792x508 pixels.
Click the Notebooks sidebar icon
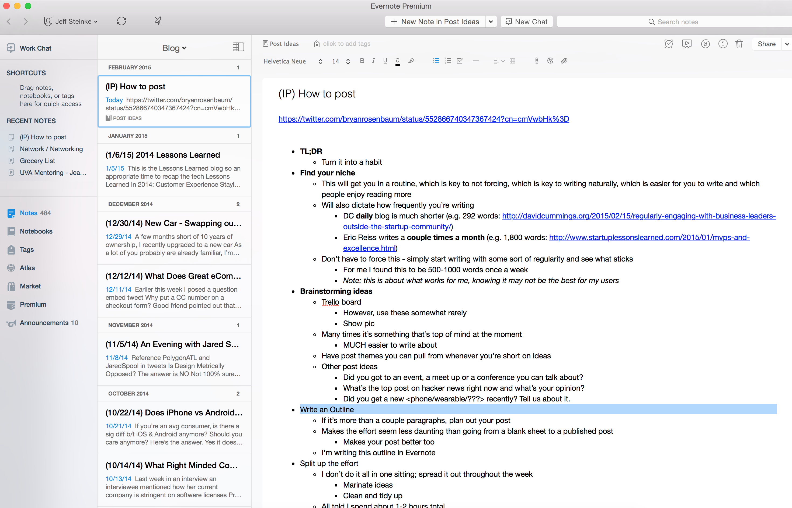pos(11,231)
